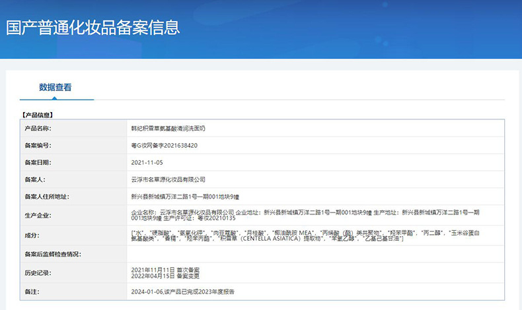Select filing number 粤G妆网备字2021638420
The image size is (522, 310).
tap(164, 146)
